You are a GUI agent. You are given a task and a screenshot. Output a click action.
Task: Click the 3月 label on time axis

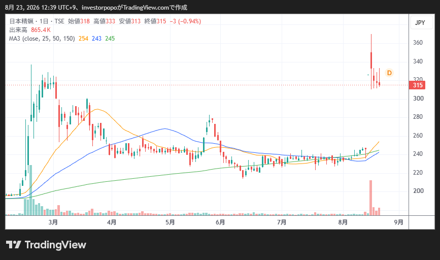(53, 222)
